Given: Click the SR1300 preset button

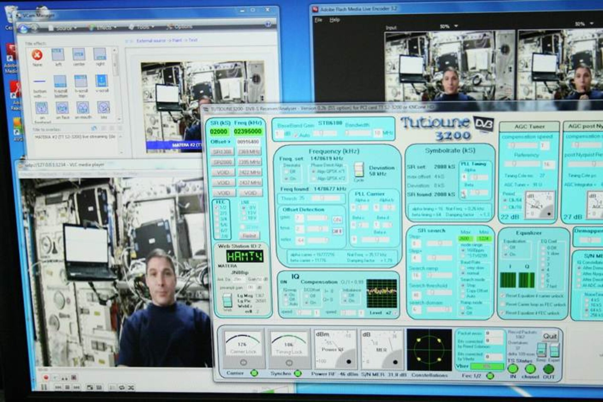Looking at the screenshot, I should click(223, 152).
